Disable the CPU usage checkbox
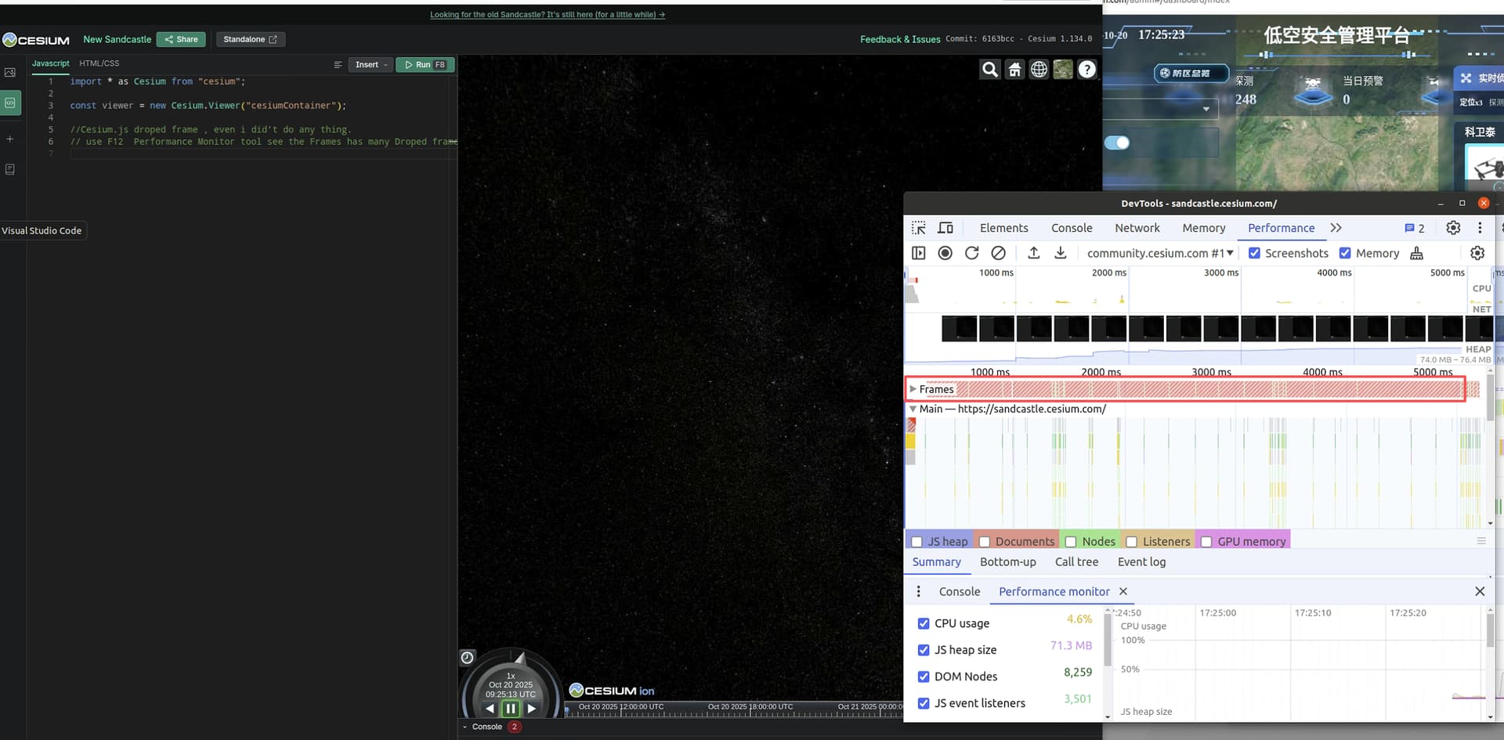This screenshot has width=1504, height=740. tap(924, 623)
